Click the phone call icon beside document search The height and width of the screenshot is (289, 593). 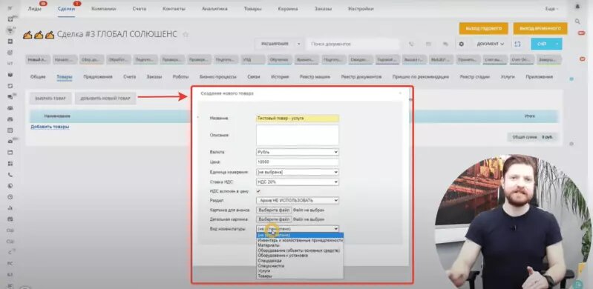click(x=411, y=44)
